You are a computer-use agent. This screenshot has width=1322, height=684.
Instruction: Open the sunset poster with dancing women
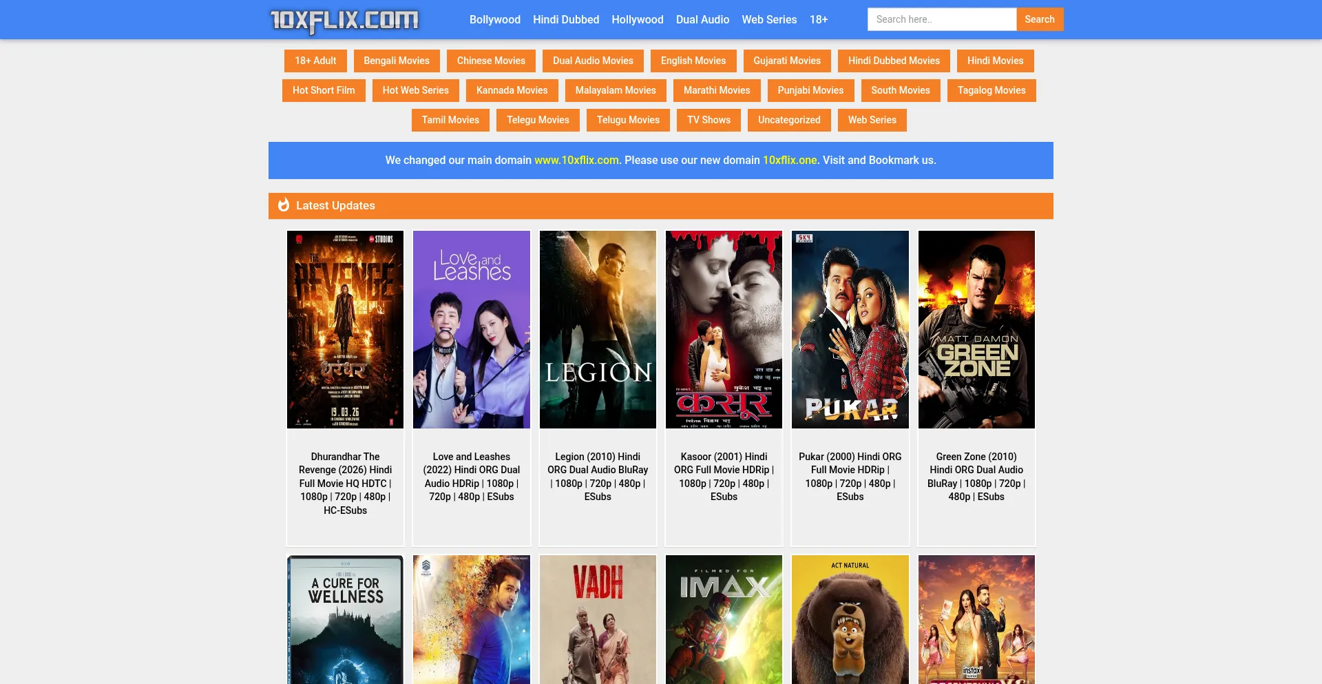(x=976, y=620)
